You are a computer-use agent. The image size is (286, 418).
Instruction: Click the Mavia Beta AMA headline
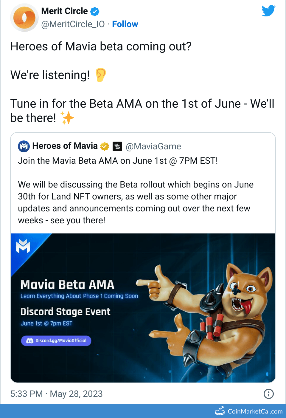click(67, 285)
